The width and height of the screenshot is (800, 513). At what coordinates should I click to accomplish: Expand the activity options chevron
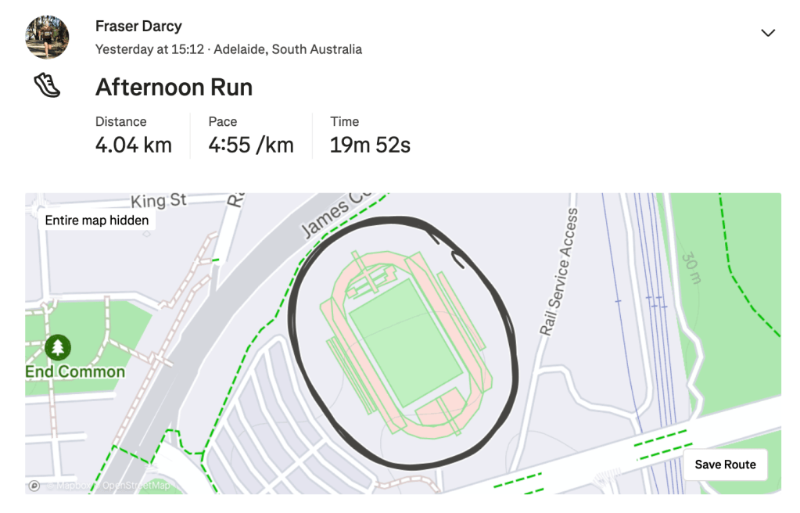tap(768, 33)
